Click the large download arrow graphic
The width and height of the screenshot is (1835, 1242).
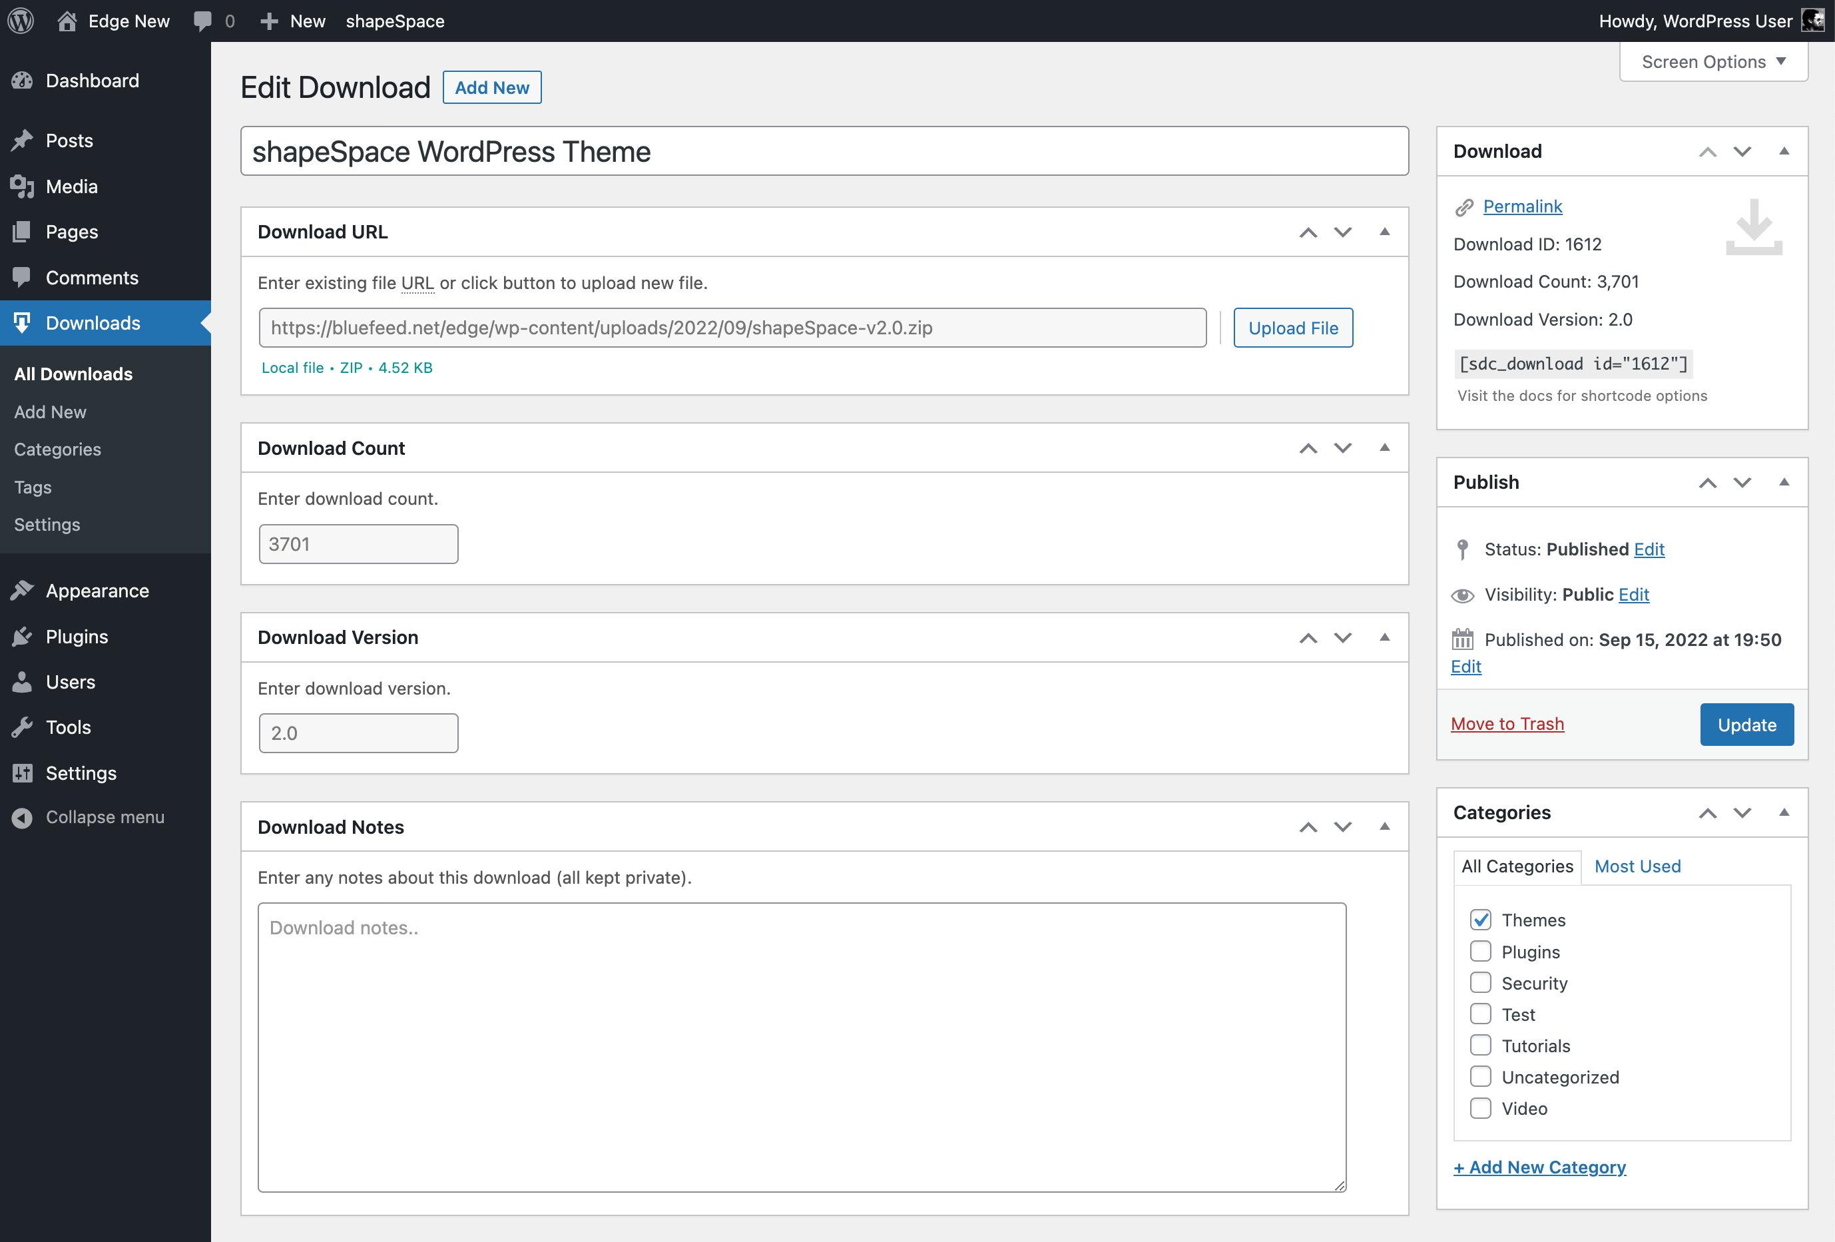[x=1754, y=227]
